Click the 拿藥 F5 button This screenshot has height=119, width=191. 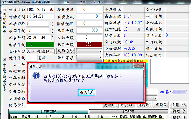pos(179,105)
